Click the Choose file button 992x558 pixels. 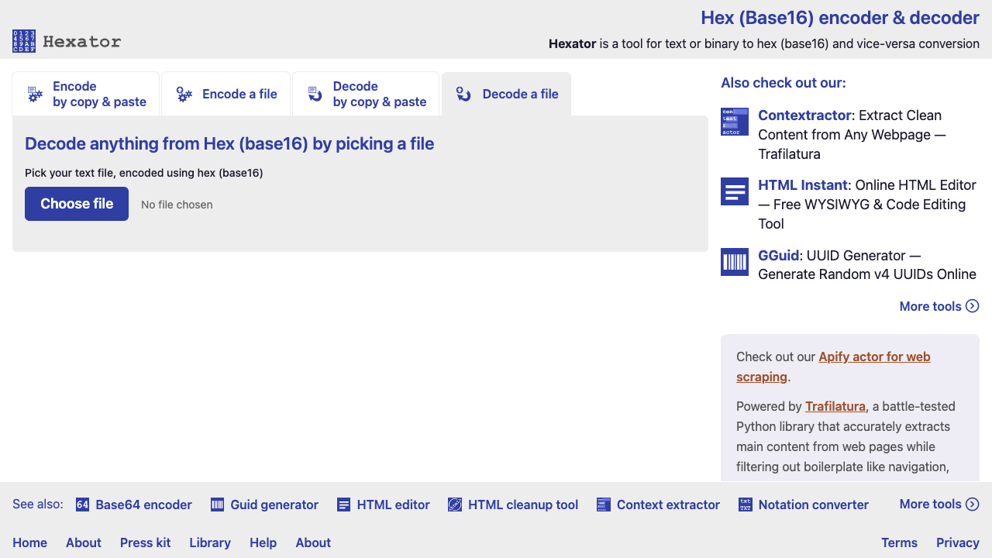pos(77,204)
